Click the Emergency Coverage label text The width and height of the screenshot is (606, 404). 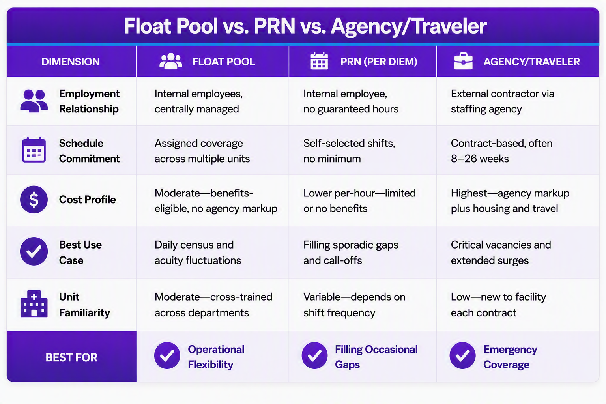click(x=510, y=357)
